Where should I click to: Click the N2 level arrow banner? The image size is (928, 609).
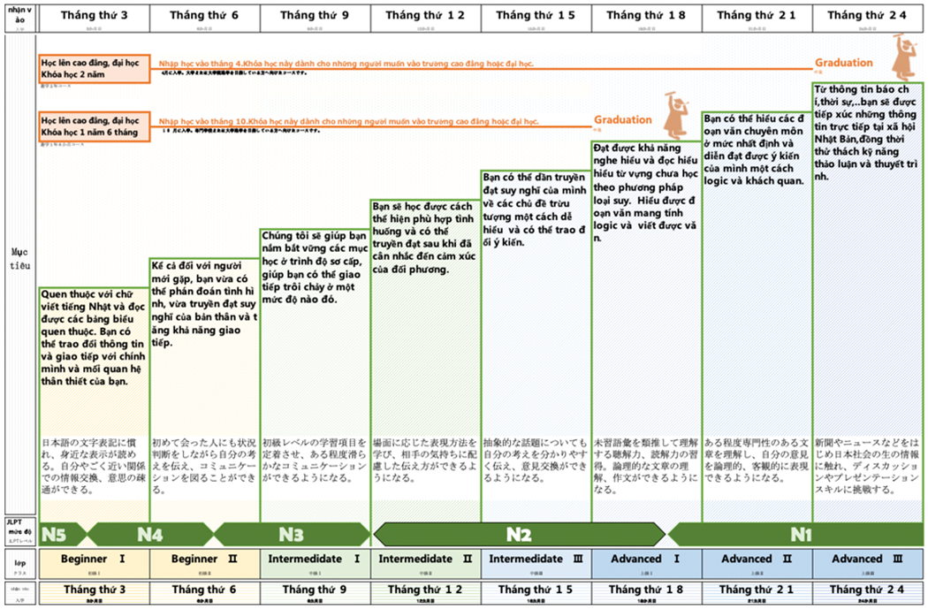(x=518, y=534)
